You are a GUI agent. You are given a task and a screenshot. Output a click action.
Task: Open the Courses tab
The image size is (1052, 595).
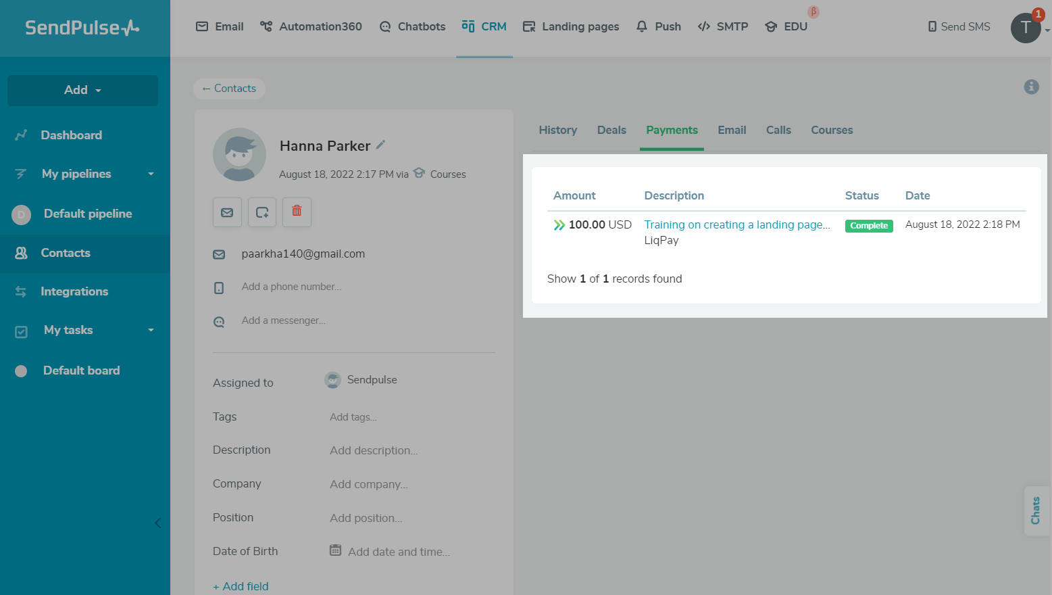[x=832, y=130]
